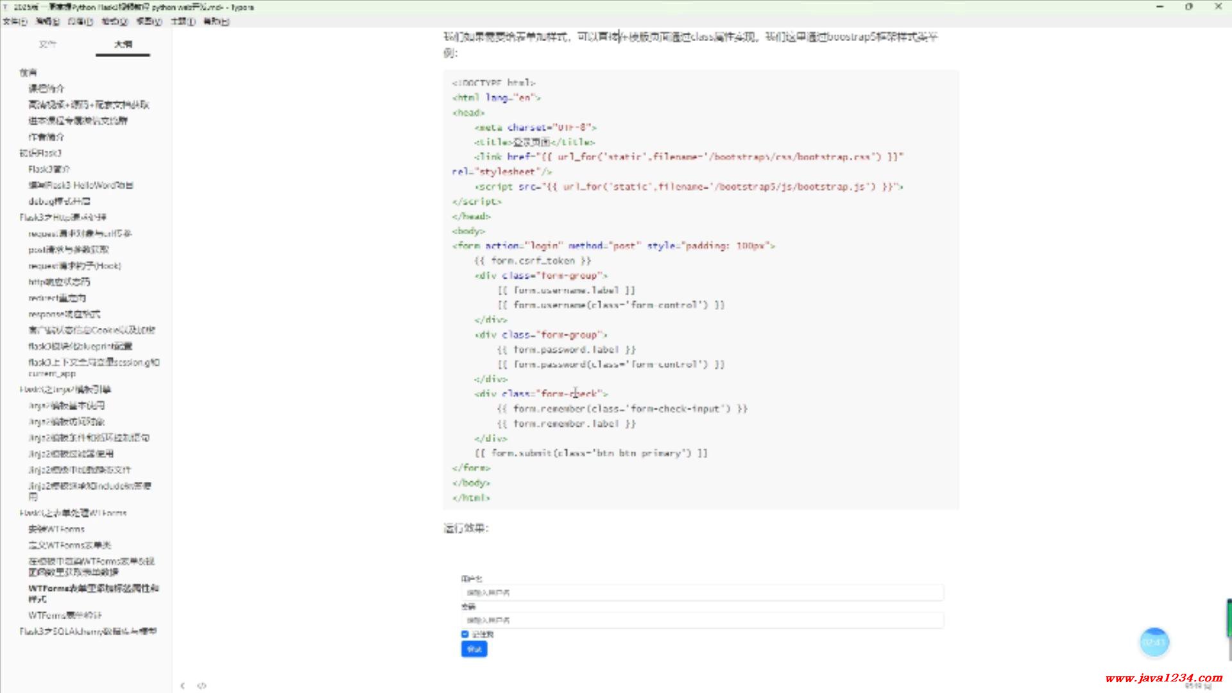Open Jinja2模板继承和include outline entry
This screenshot has height=693, width=1232.
pyautogui.click(x=90, y=491)
